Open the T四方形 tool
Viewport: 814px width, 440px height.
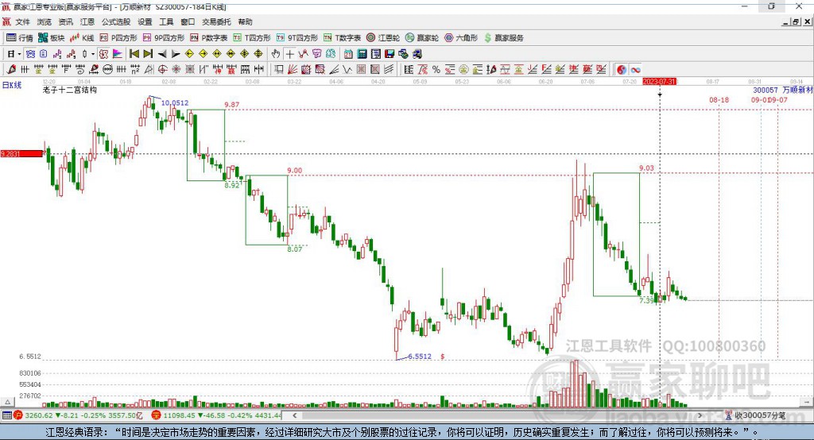tap(252, 38)
